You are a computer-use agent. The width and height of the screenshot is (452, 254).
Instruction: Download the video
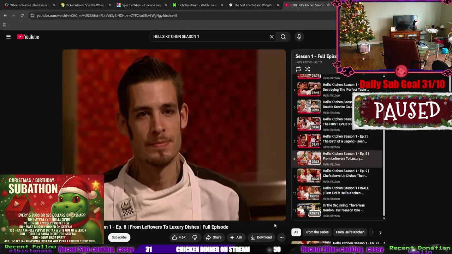[261, 237]
